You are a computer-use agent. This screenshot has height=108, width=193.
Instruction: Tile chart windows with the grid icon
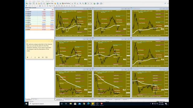point(86,3)
